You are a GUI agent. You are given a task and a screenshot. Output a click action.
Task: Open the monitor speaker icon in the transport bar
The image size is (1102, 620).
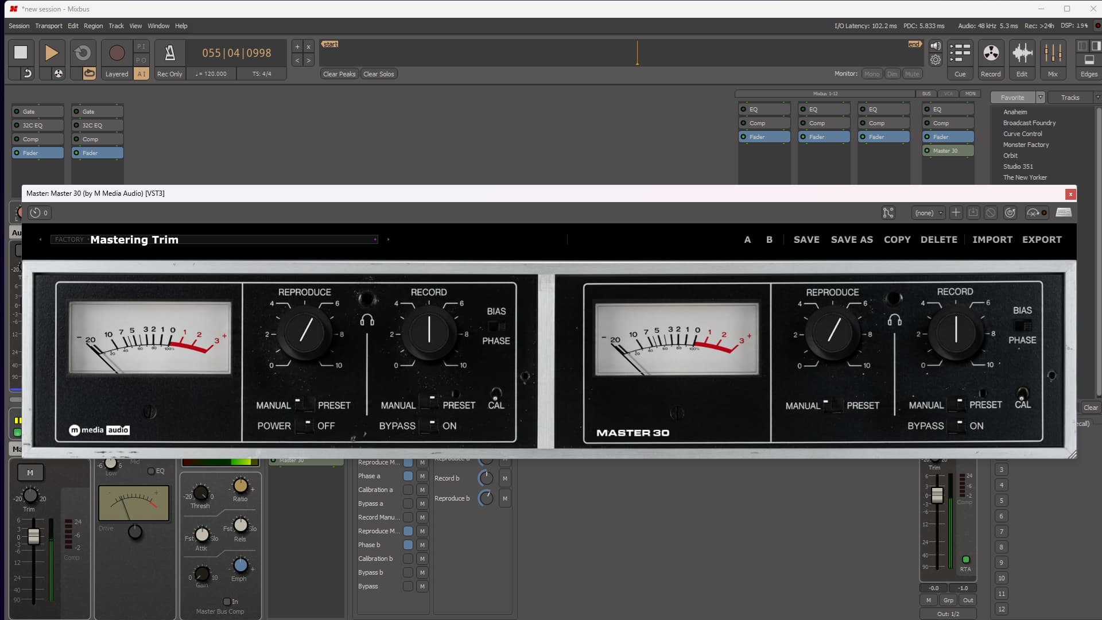[936, 46]
